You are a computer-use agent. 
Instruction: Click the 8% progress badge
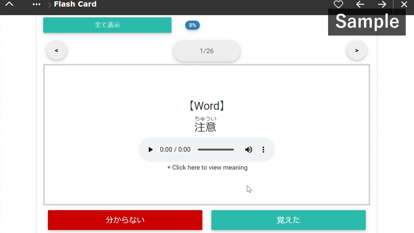(193, 25)
